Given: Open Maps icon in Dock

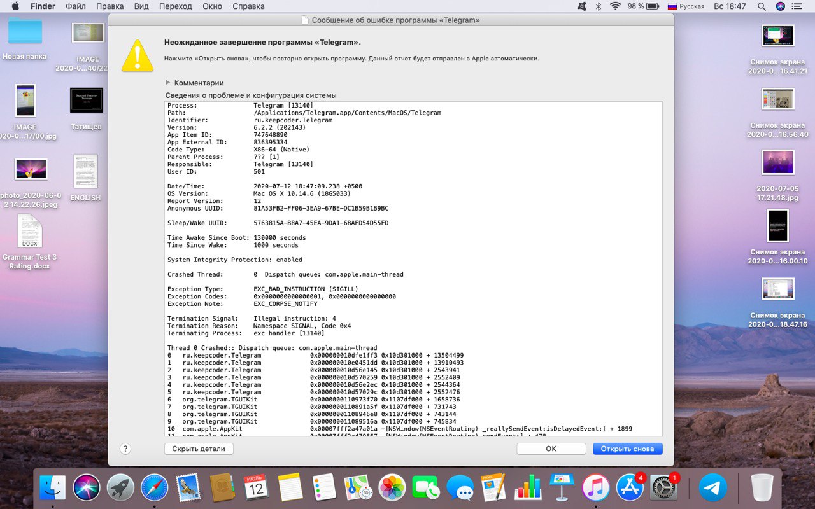Looking at the screenshot, I should point(358,488).
